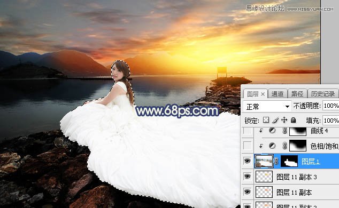Click the 填充 label
Screen dimensions: 339x208
(313, 121)
